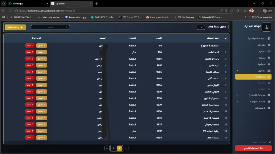This screenshot has height=154, width=275.
Task: Close the Up Tower browser tab
Action: tap(90, 4)
